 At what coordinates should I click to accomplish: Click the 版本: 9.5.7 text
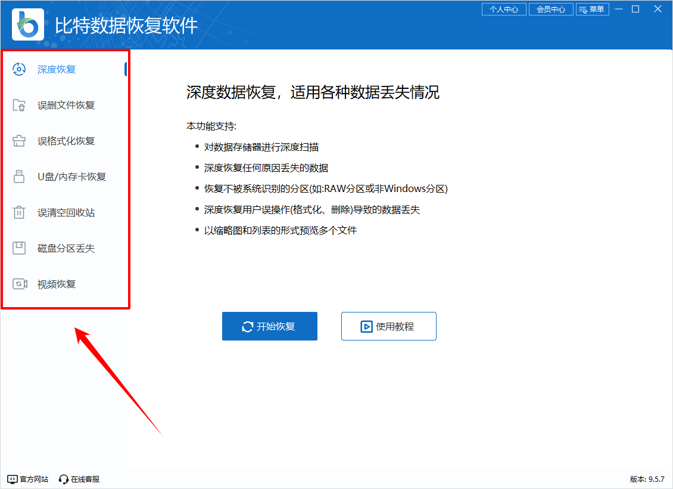coord(647,479)
